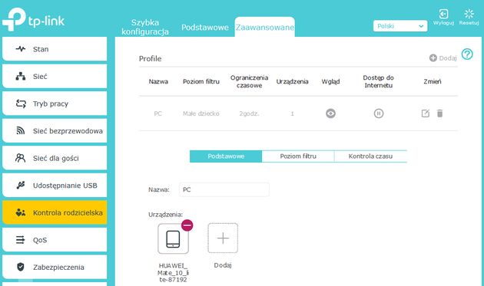Image resolution: width=484 pixels, height=286 pixels.
Task: Click the USB sharing icon in sidebar
Action: point(21,186)
